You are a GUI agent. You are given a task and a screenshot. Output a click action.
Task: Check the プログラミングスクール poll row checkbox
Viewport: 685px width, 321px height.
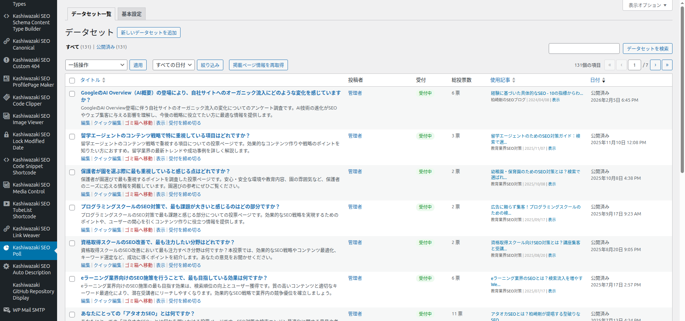[72, 208]
